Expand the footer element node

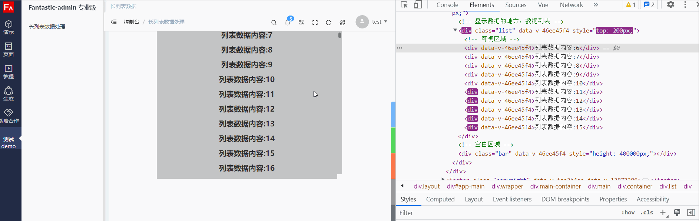pos(443,179)
